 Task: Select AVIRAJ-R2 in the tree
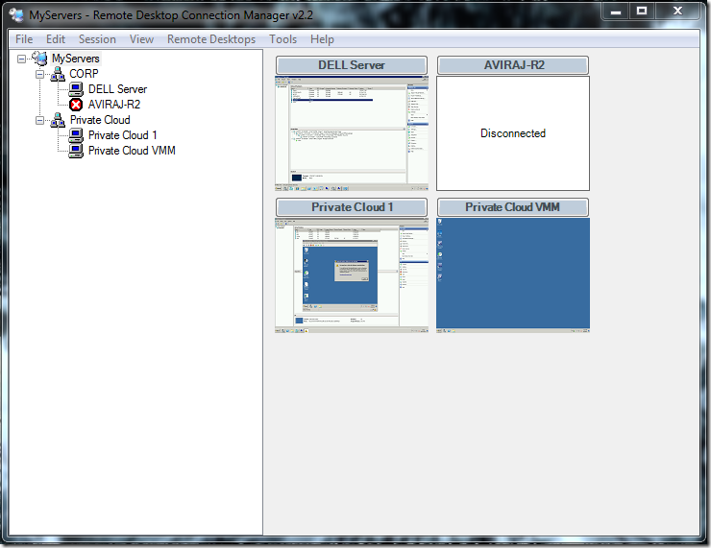[114, 105]
